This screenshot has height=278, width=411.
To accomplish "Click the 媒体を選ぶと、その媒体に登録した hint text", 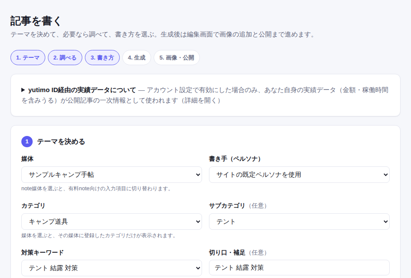I will pos(99,235).
